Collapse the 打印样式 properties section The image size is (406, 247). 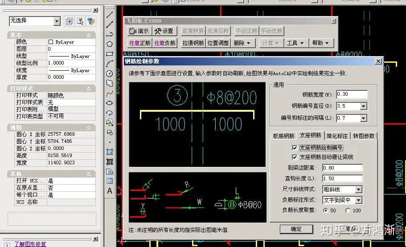(x=89, y=89)
